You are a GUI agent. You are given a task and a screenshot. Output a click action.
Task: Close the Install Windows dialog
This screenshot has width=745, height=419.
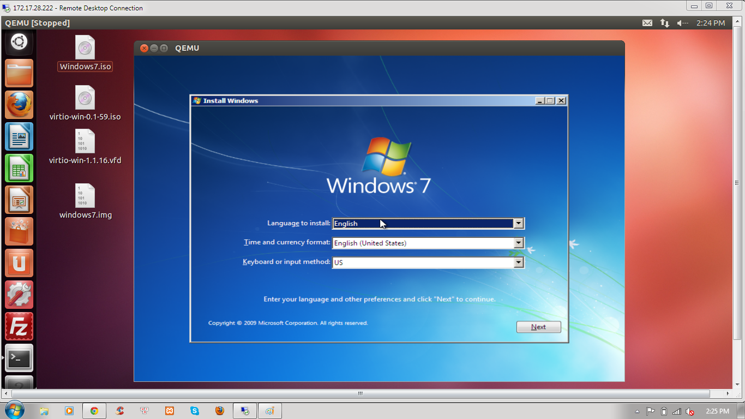561,100
